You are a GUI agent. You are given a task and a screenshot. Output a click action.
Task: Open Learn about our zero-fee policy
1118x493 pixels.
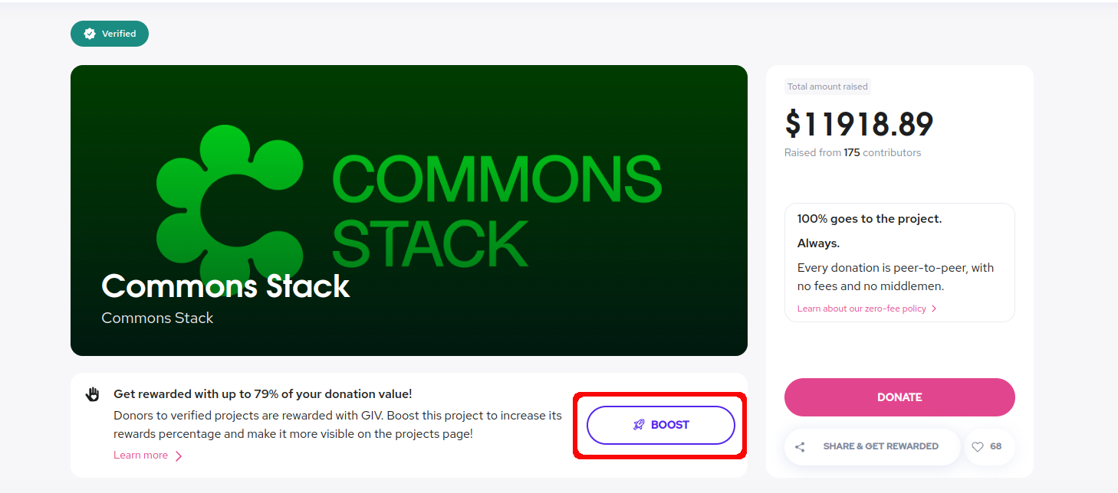tap(861, 309)
